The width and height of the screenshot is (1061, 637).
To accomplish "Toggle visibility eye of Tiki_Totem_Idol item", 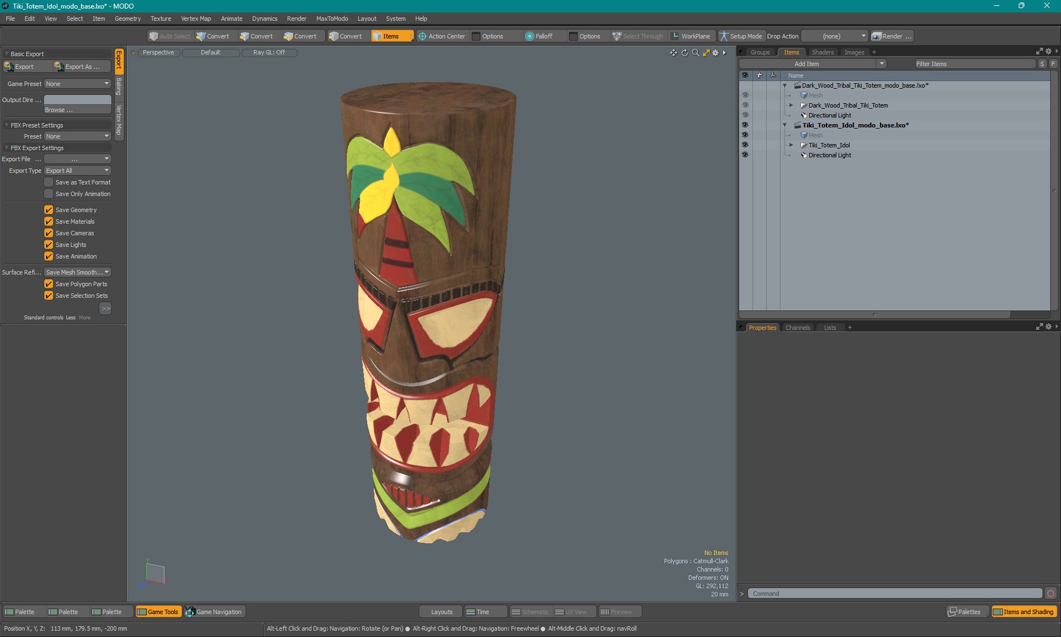I will (745, 145).
